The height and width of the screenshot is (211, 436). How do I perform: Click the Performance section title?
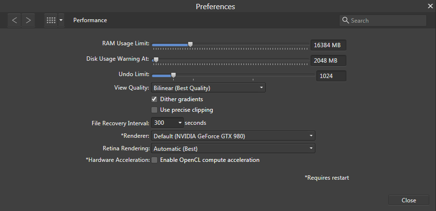tap(90, 20)
